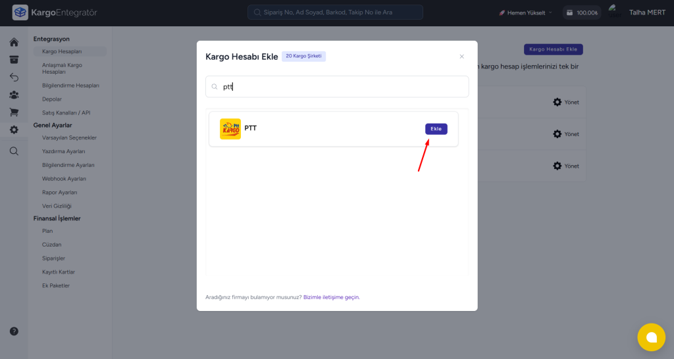Go to Webhook Ayarları menu item
This screenshot has height=359, width=674.
(64, 179)
